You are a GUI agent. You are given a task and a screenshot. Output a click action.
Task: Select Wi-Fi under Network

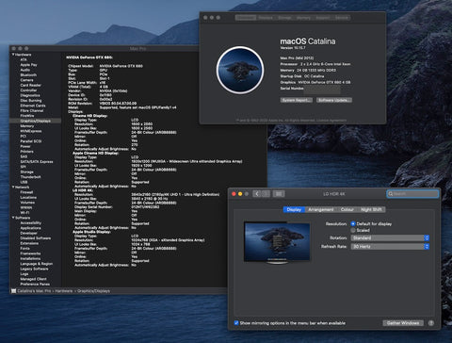click(24, 212)
